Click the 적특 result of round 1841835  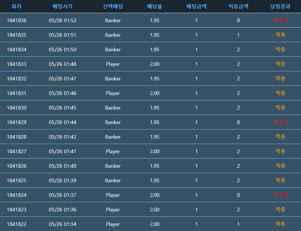[280, 35]
